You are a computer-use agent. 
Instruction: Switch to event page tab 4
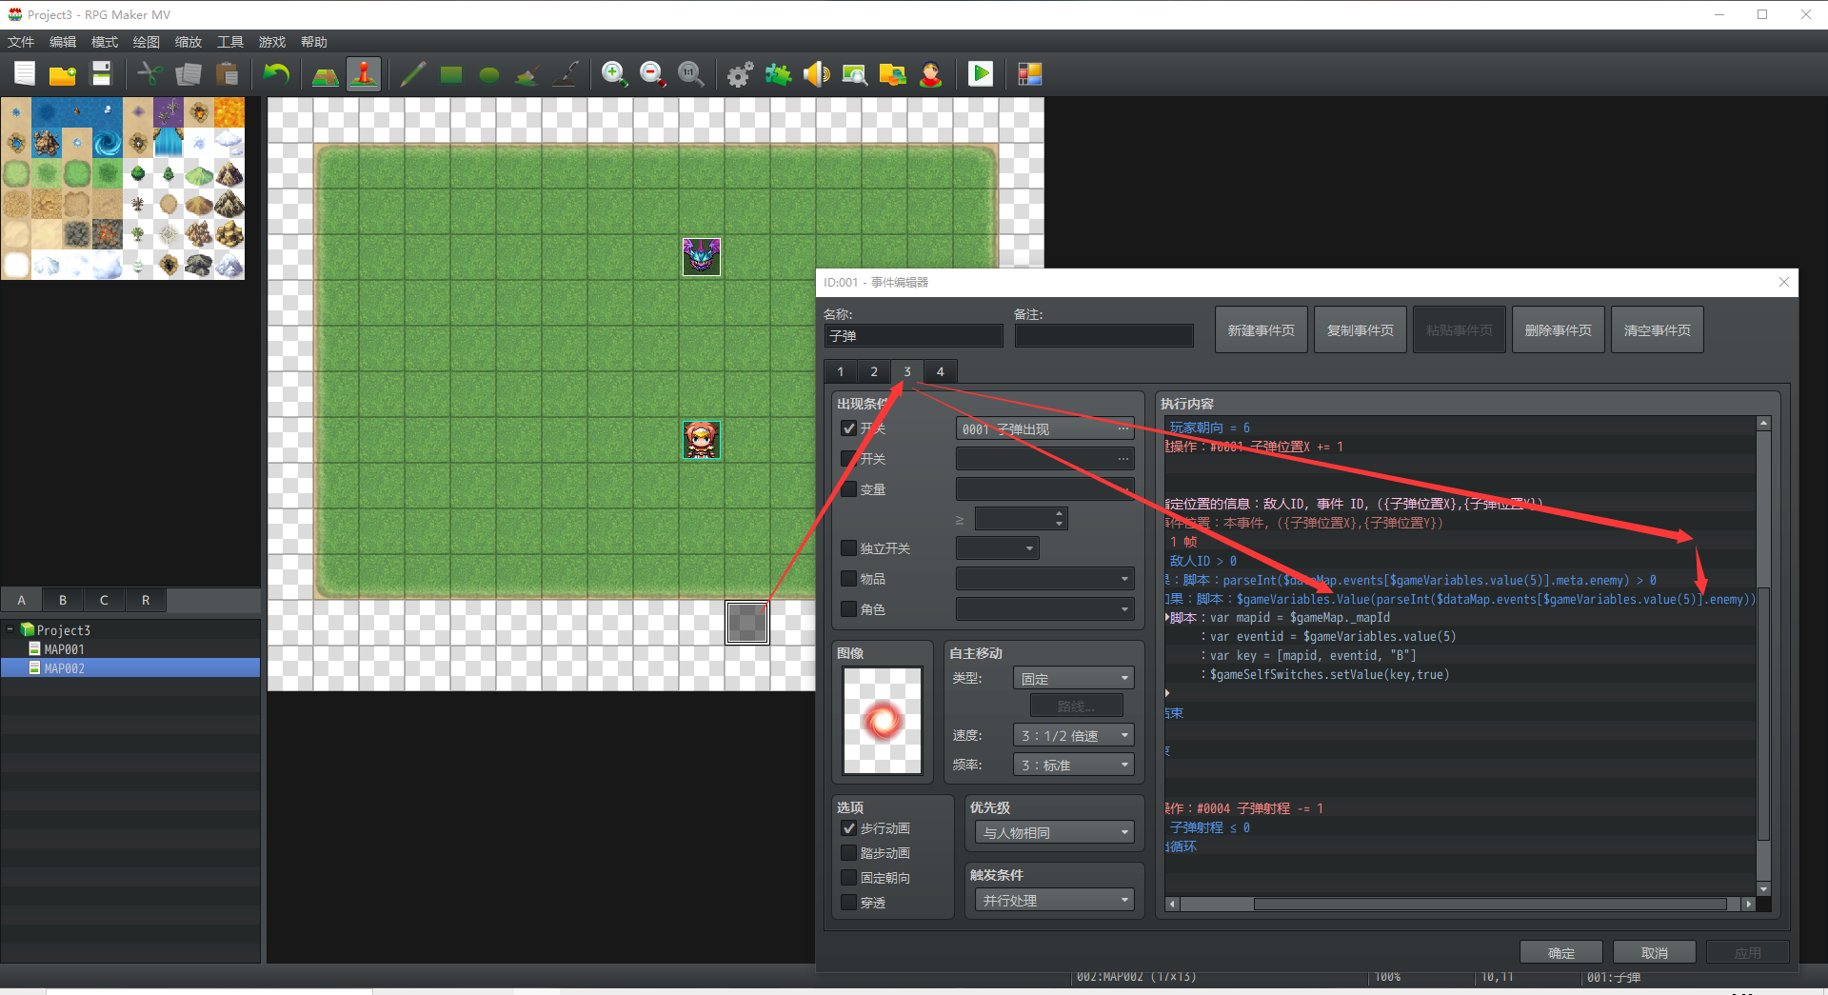pos(941,371)
